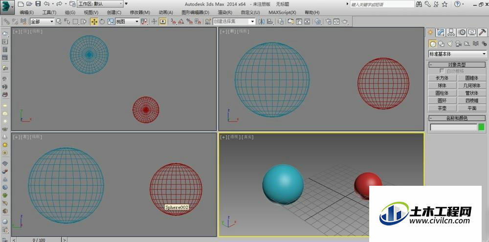Open the 3ds Max application menu logo

click(7, 6)
